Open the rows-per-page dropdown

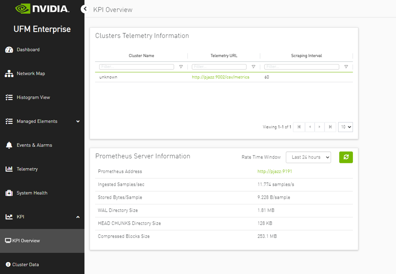pyautogui.click(x=345, y=127)
